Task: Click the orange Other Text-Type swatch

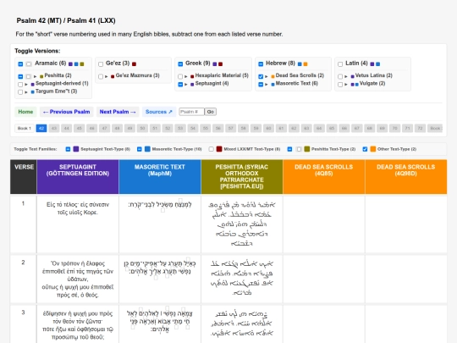Action: point(373,149)
